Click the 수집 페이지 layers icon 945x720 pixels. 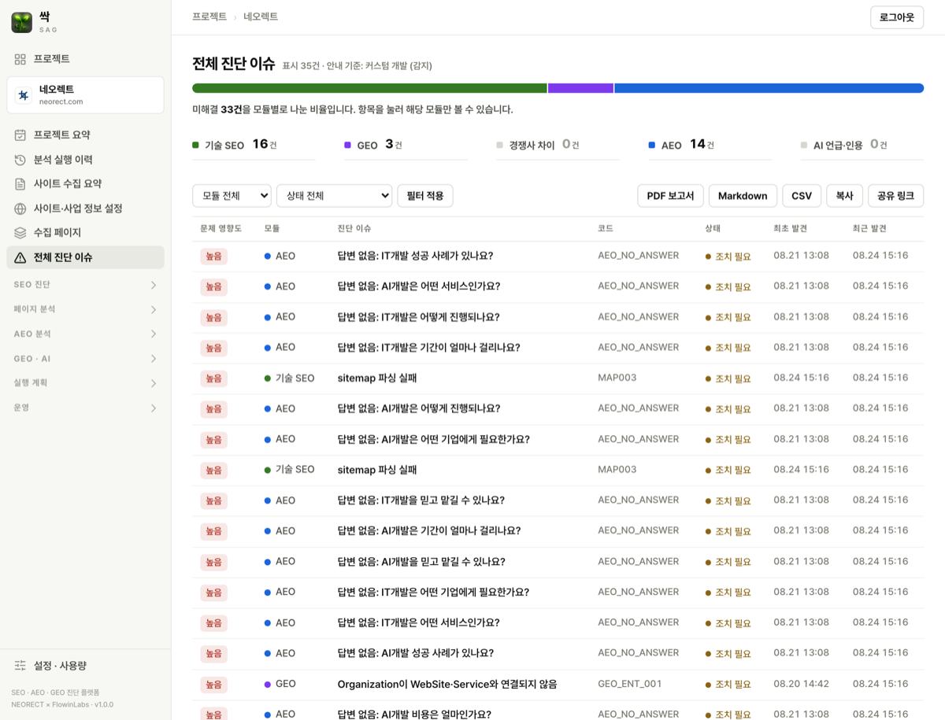(20, 233)
